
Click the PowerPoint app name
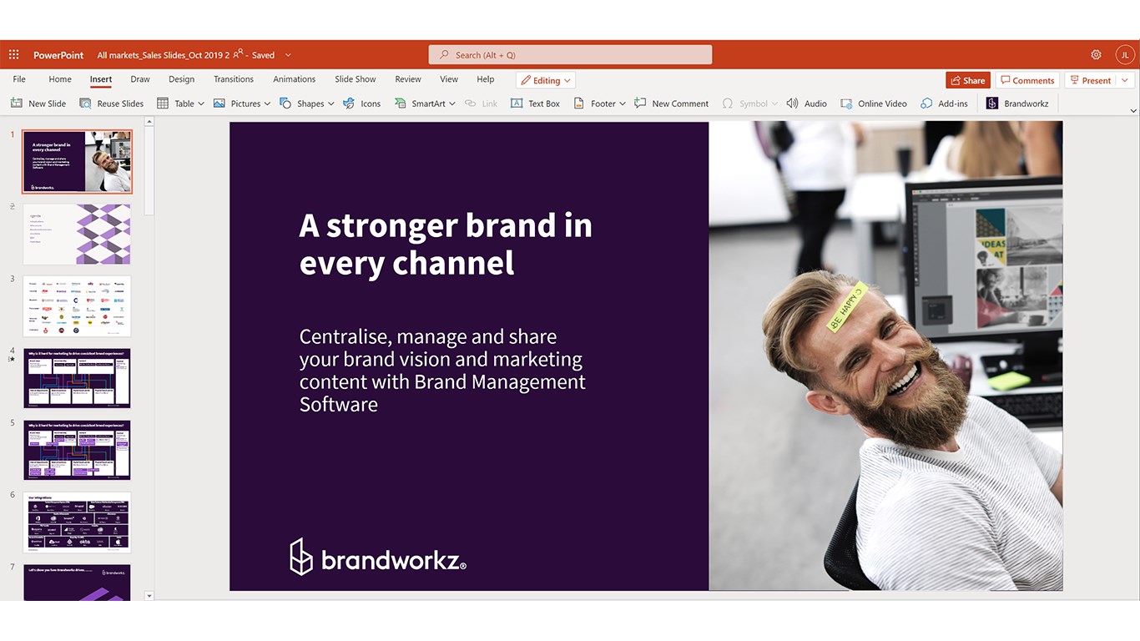click(x=58, y=55)
